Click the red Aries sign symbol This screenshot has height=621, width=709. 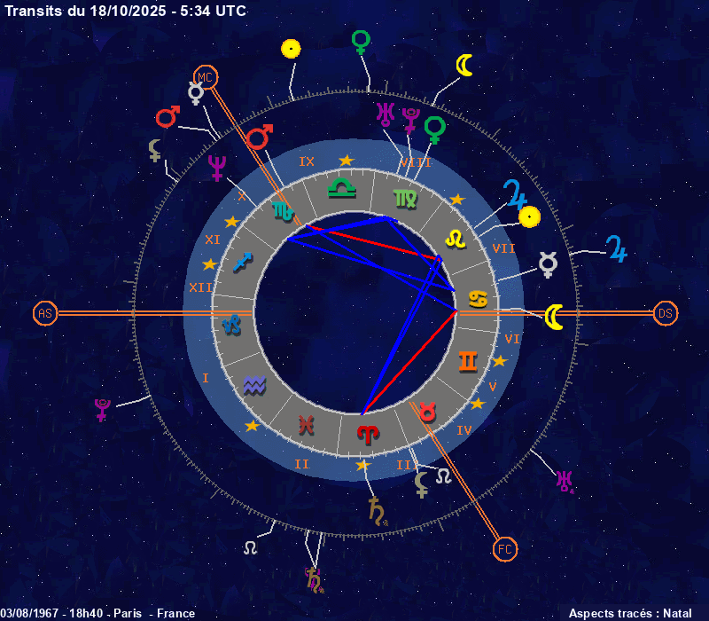[x=367, y=434]
